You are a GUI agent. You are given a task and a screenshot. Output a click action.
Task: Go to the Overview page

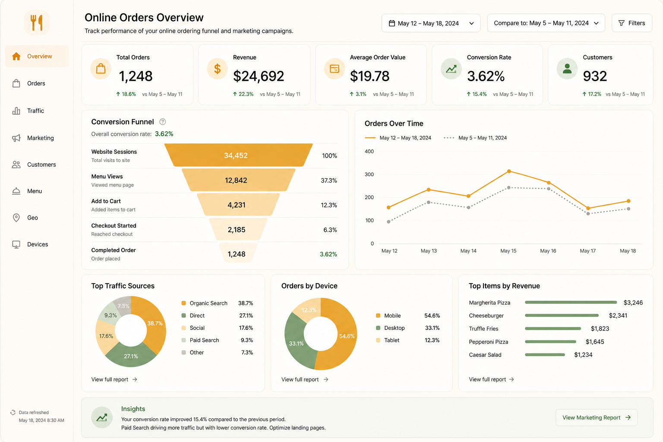[37, 57]
